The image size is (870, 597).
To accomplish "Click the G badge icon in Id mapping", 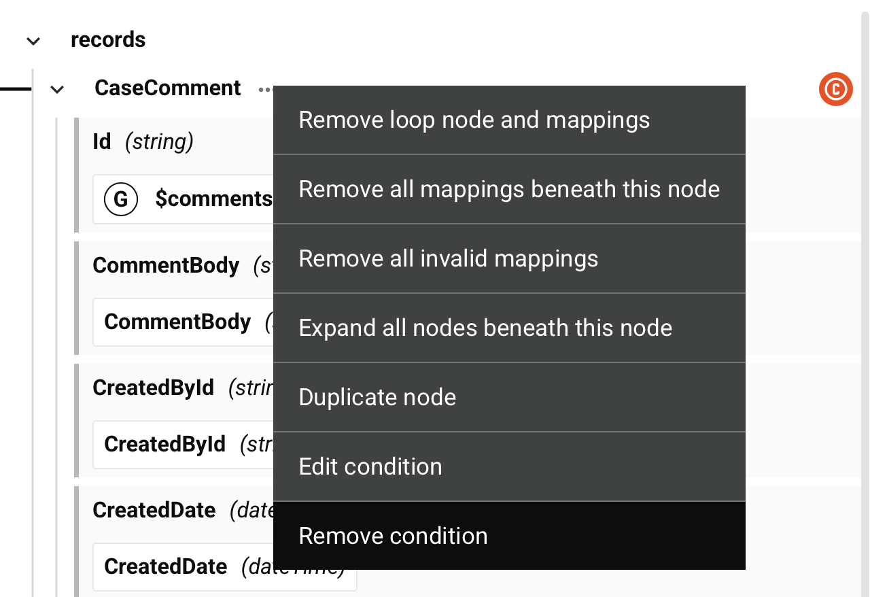I will click(120, 199).
